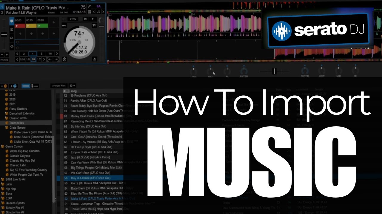Nudge pitch down with minus button

point(2,55)
